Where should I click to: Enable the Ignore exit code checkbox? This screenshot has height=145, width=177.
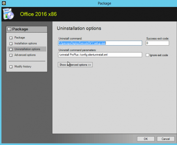147,55
